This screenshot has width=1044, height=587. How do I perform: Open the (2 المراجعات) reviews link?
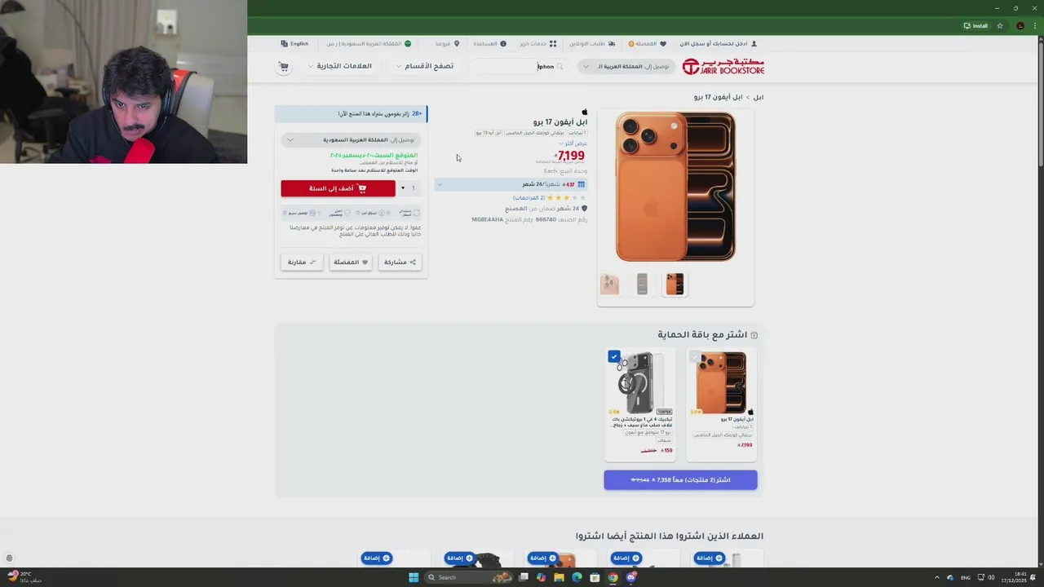click(528, 197)
